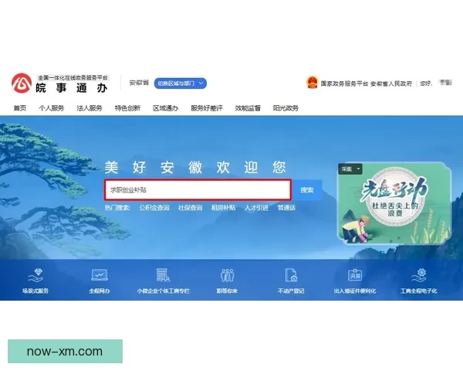463x371 pixels.
Task: Expand the 切换区域与部门 dropdown
Action: 180,83
